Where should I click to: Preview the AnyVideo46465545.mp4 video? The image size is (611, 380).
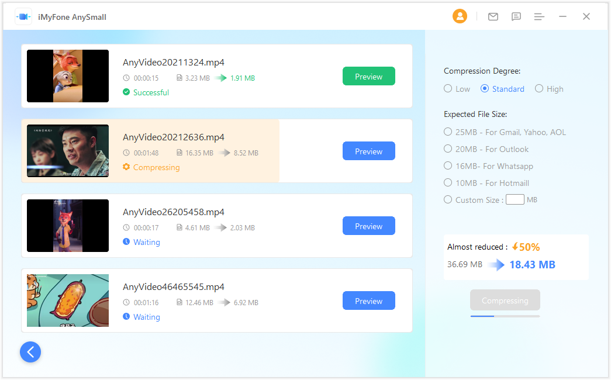click(x=368, y=300)
